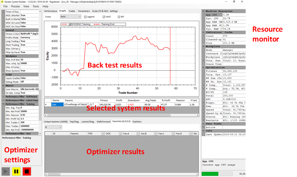Viewport: 297px width, 177px height.
Task: Sort results by Fitness column header
Action: (104, 100)
